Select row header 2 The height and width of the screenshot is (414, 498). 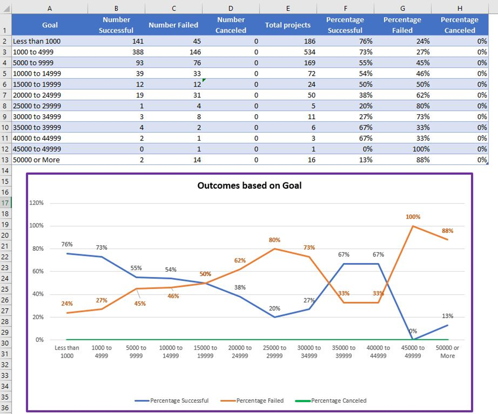pos(5,41)
